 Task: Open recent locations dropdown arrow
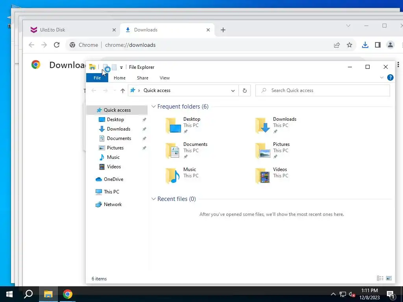(x=115, y=91)
